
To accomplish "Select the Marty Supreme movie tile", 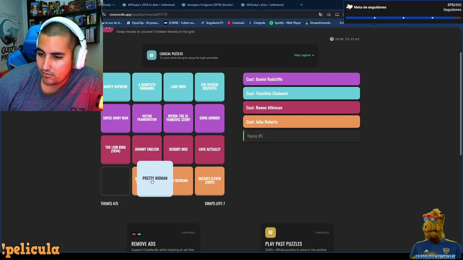I will click(x=116, y=87).
